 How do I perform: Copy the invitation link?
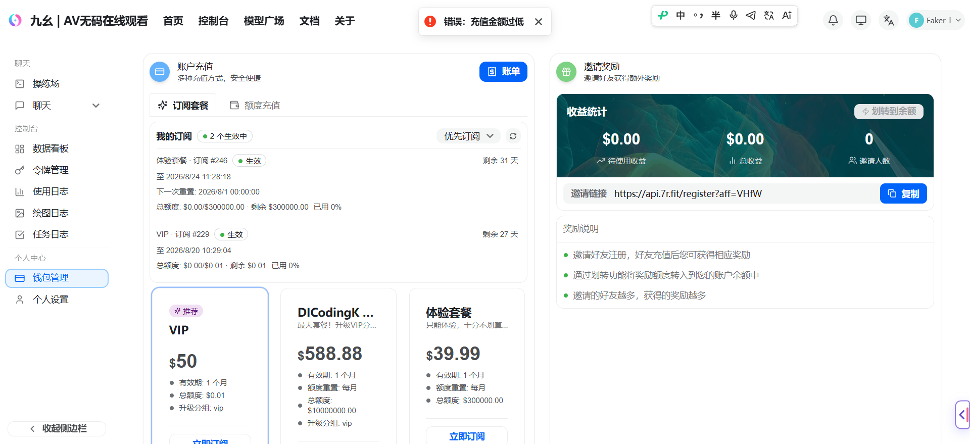tap(903, 193)
